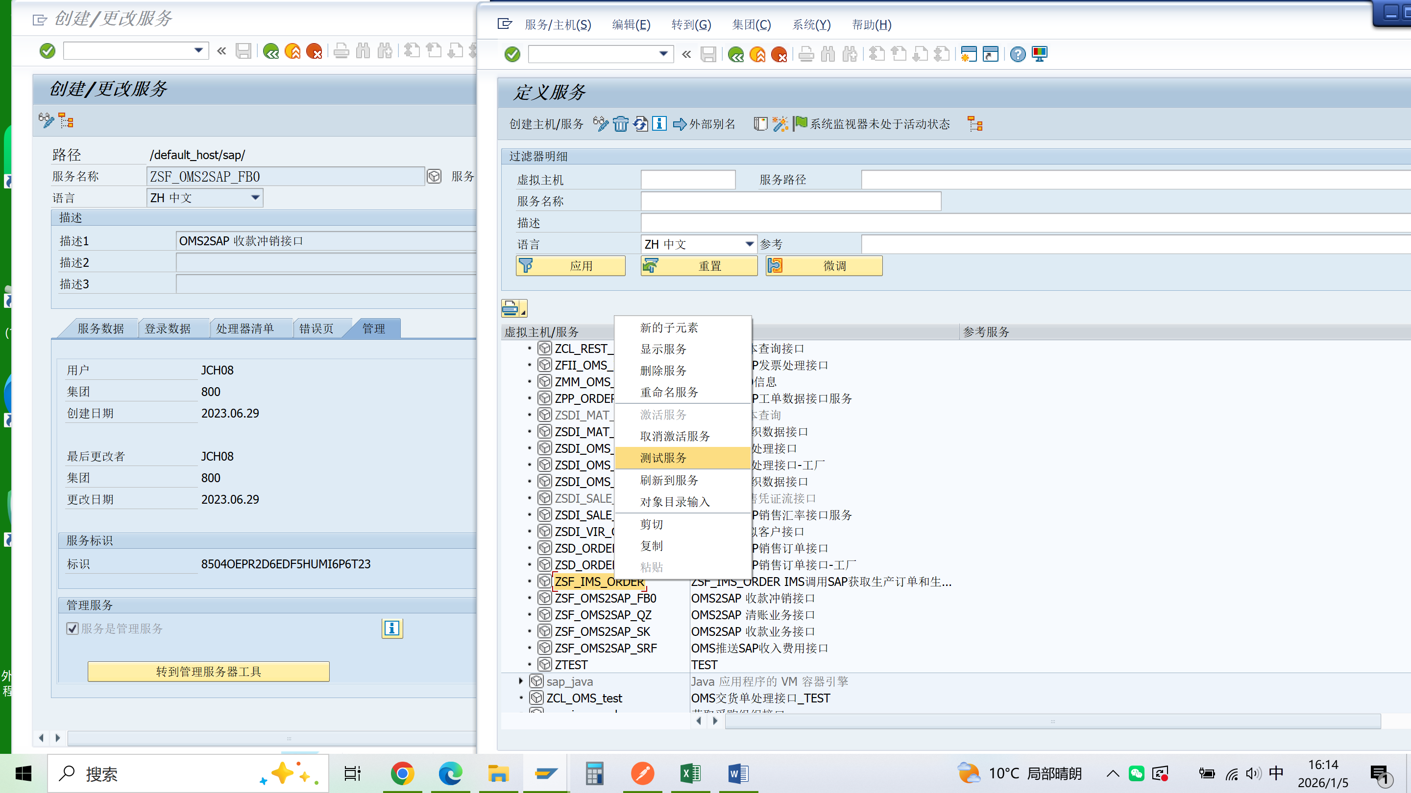This screenshot has height=793, width=1411.
Task: Click the help question mark icon
Action: 1017,54
